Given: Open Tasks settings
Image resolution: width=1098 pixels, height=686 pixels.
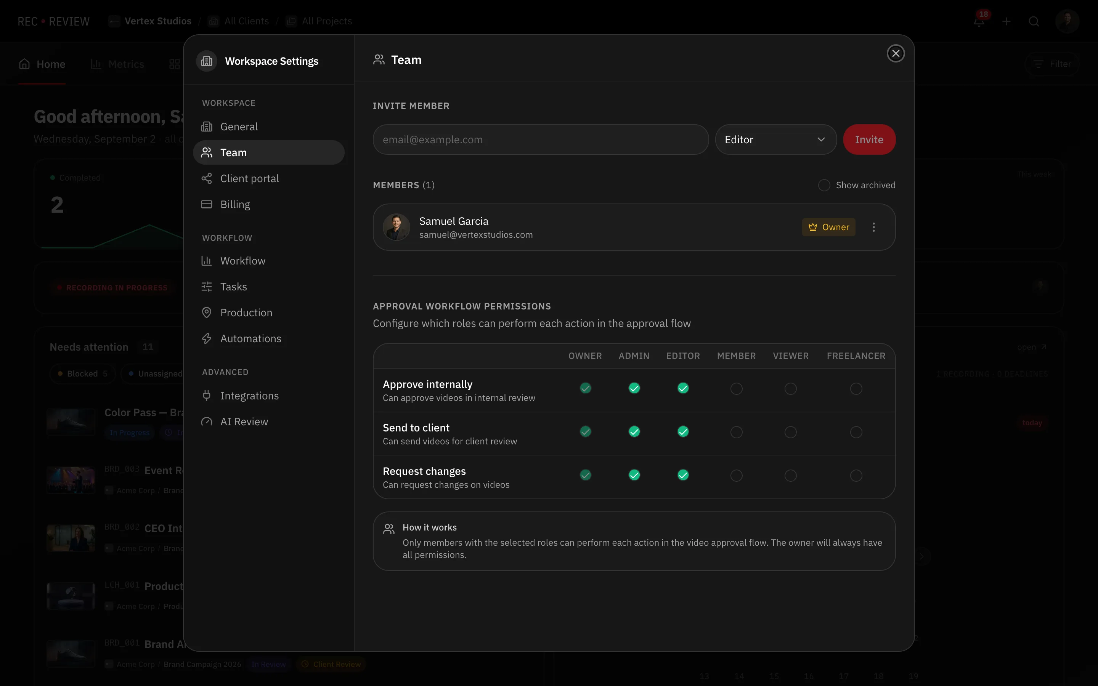Looking at the screenshot, I should point(269,287).
